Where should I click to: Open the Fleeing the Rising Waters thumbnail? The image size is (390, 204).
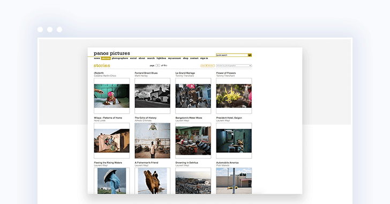pos(111,181)
